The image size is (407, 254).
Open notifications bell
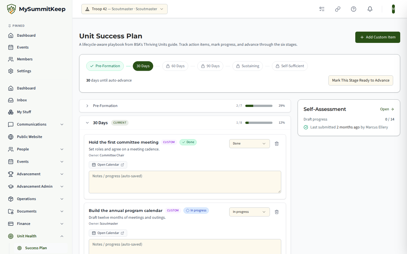click(370, 9)
